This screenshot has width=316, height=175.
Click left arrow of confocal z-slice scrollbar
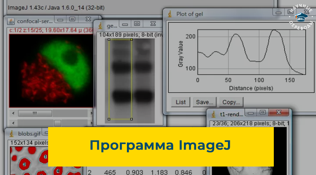tap(13, 123)
